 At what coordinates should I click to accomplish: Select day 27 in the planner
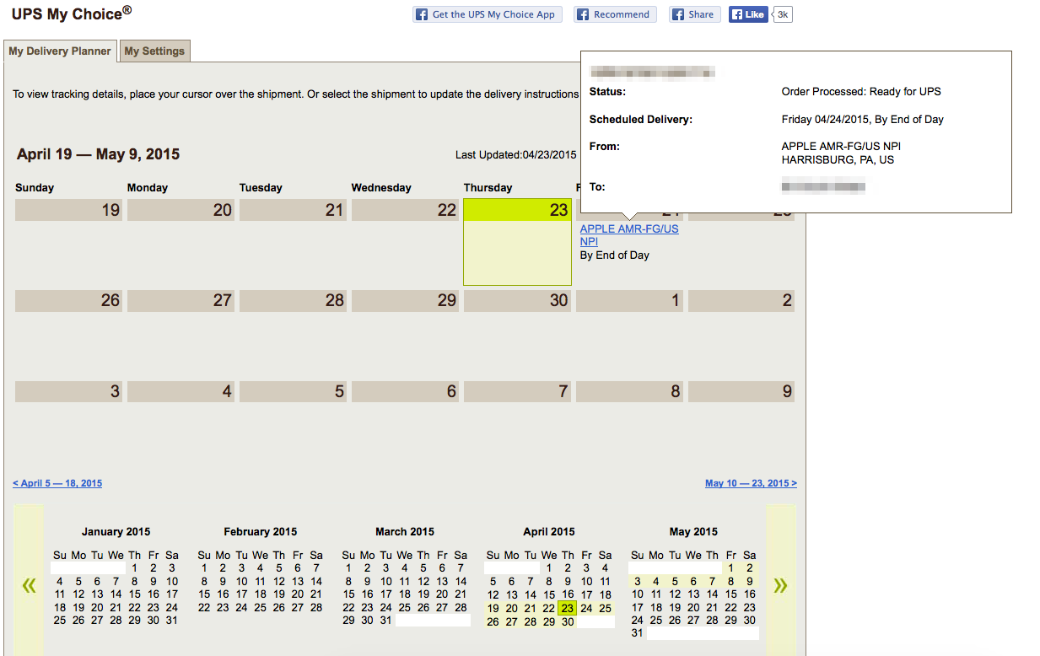pos(181,300)
